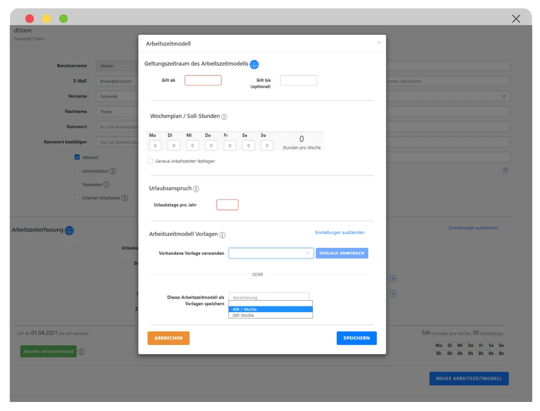Uncheck the Aktiviert checkbox
540x411 pixels.
pyautogui.click(x=77, y=157)
